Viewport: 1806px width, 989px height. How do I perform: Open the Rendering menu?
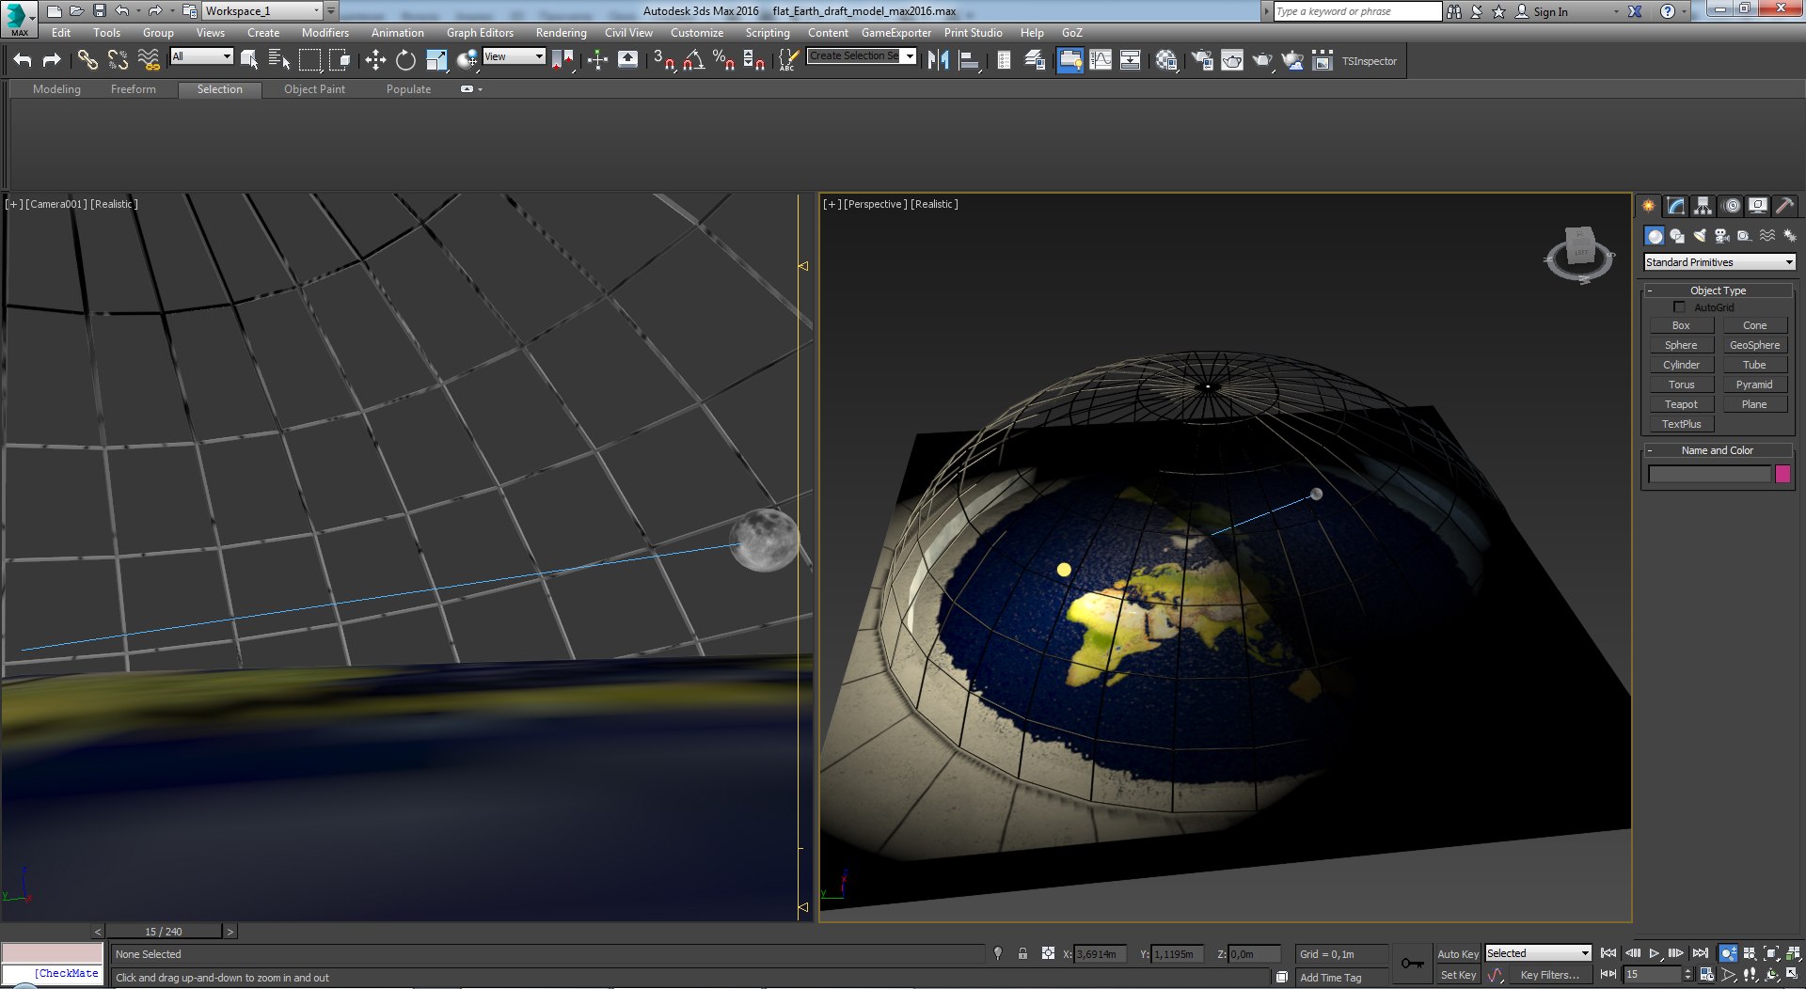click(x=561, y=32)
